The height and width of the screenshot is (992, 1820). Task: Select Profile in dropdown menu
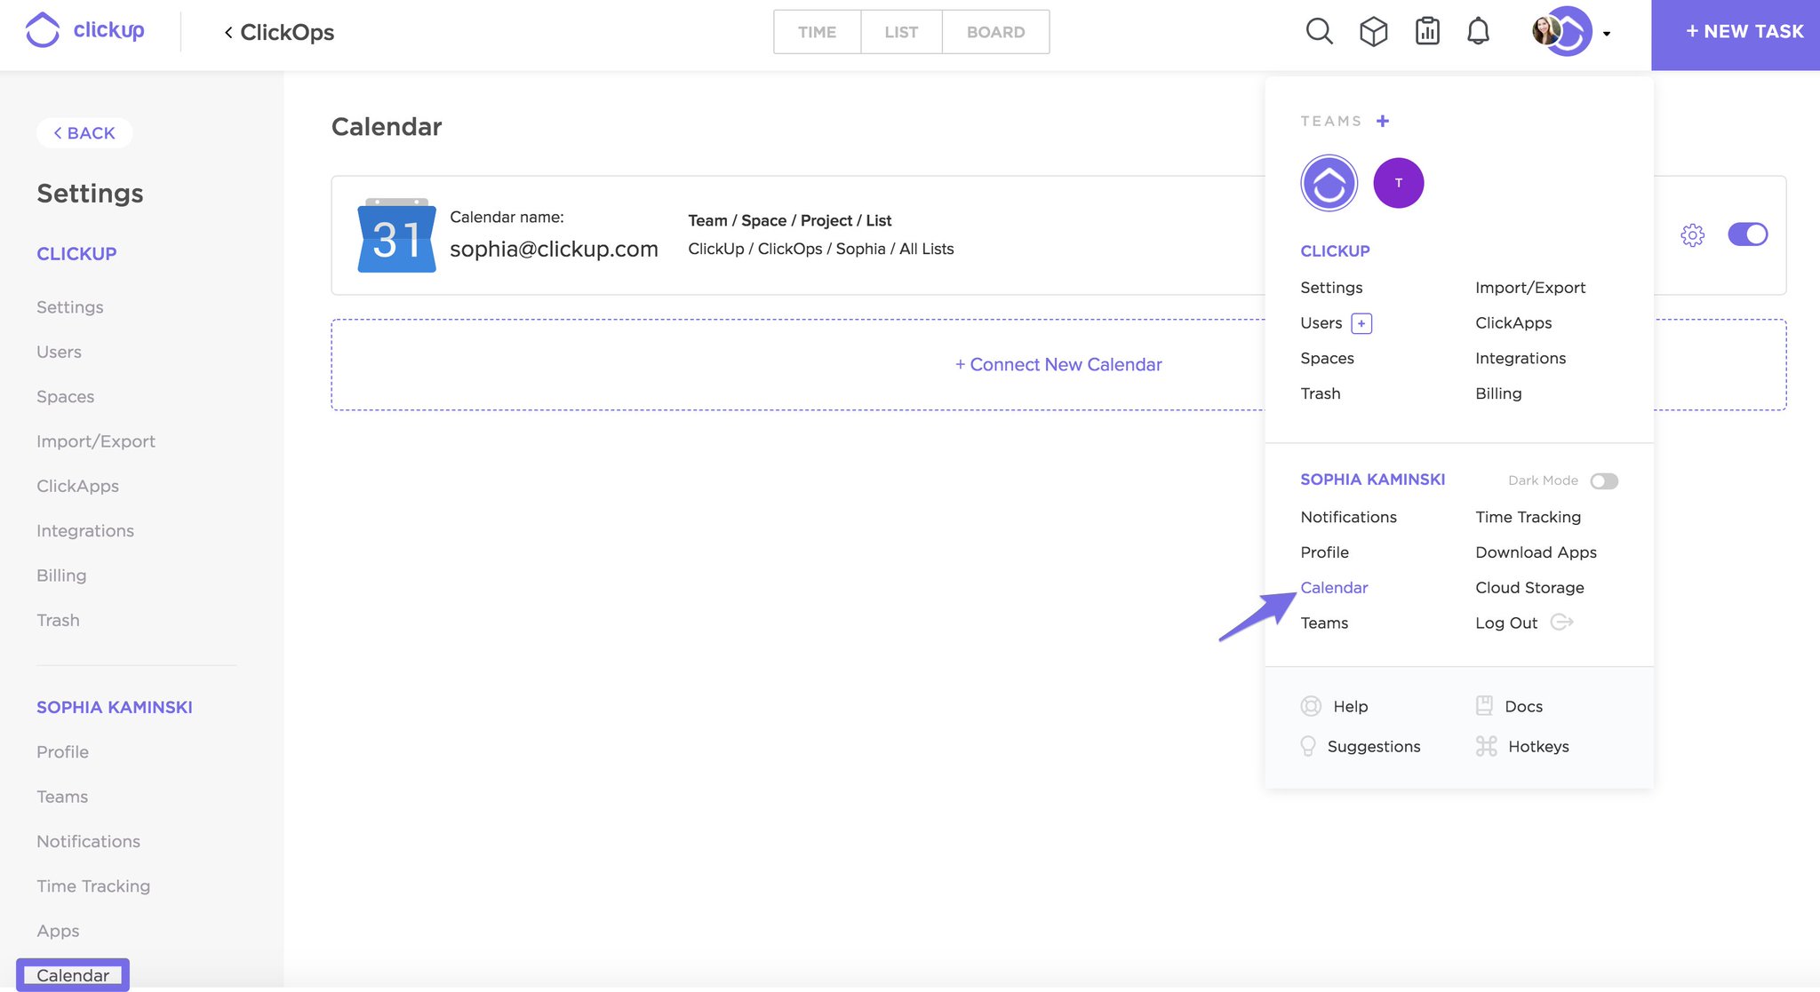(1324, 552)
